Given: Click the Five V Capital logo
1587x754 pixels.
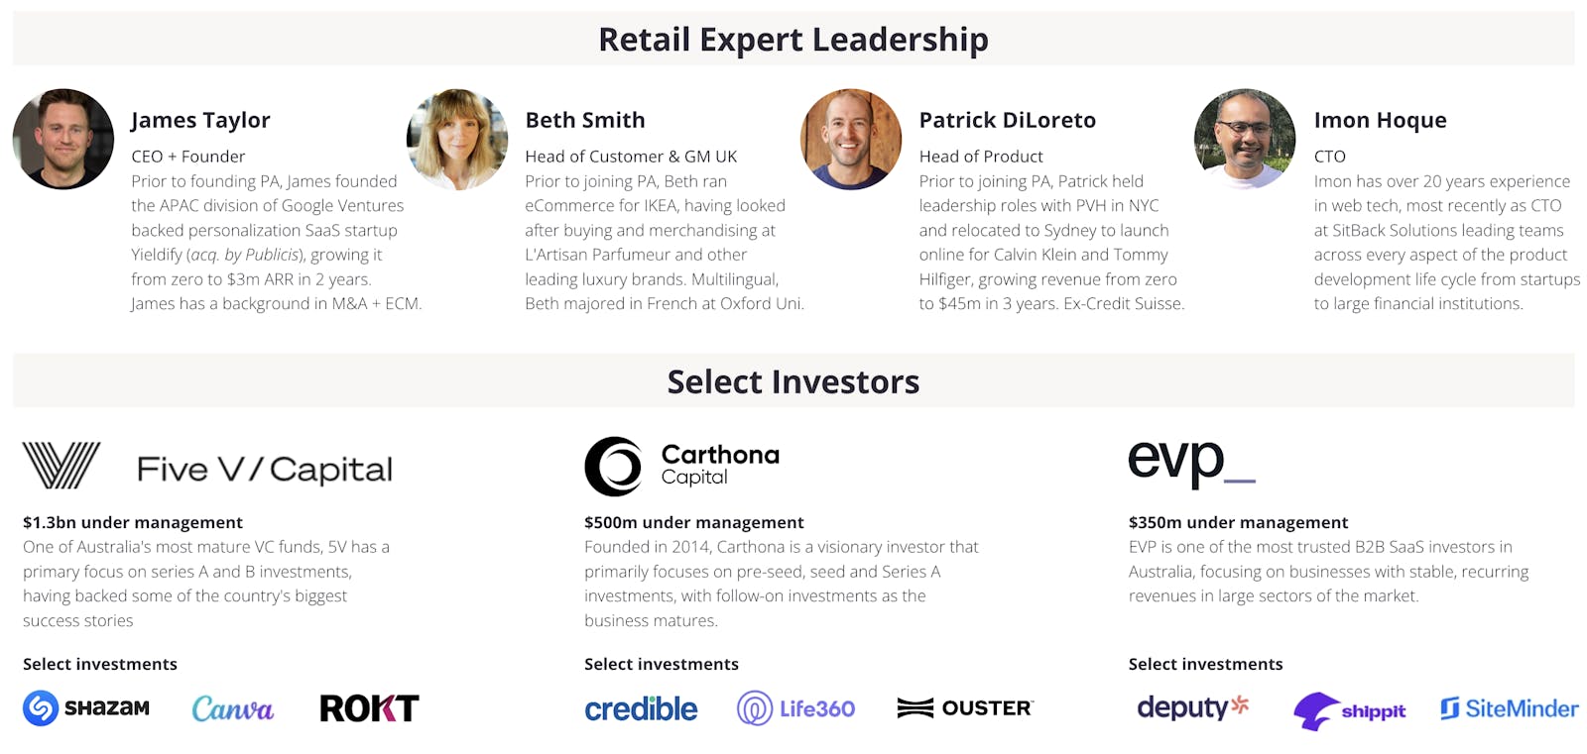Looking at the screenshot, I should [207, 467].
